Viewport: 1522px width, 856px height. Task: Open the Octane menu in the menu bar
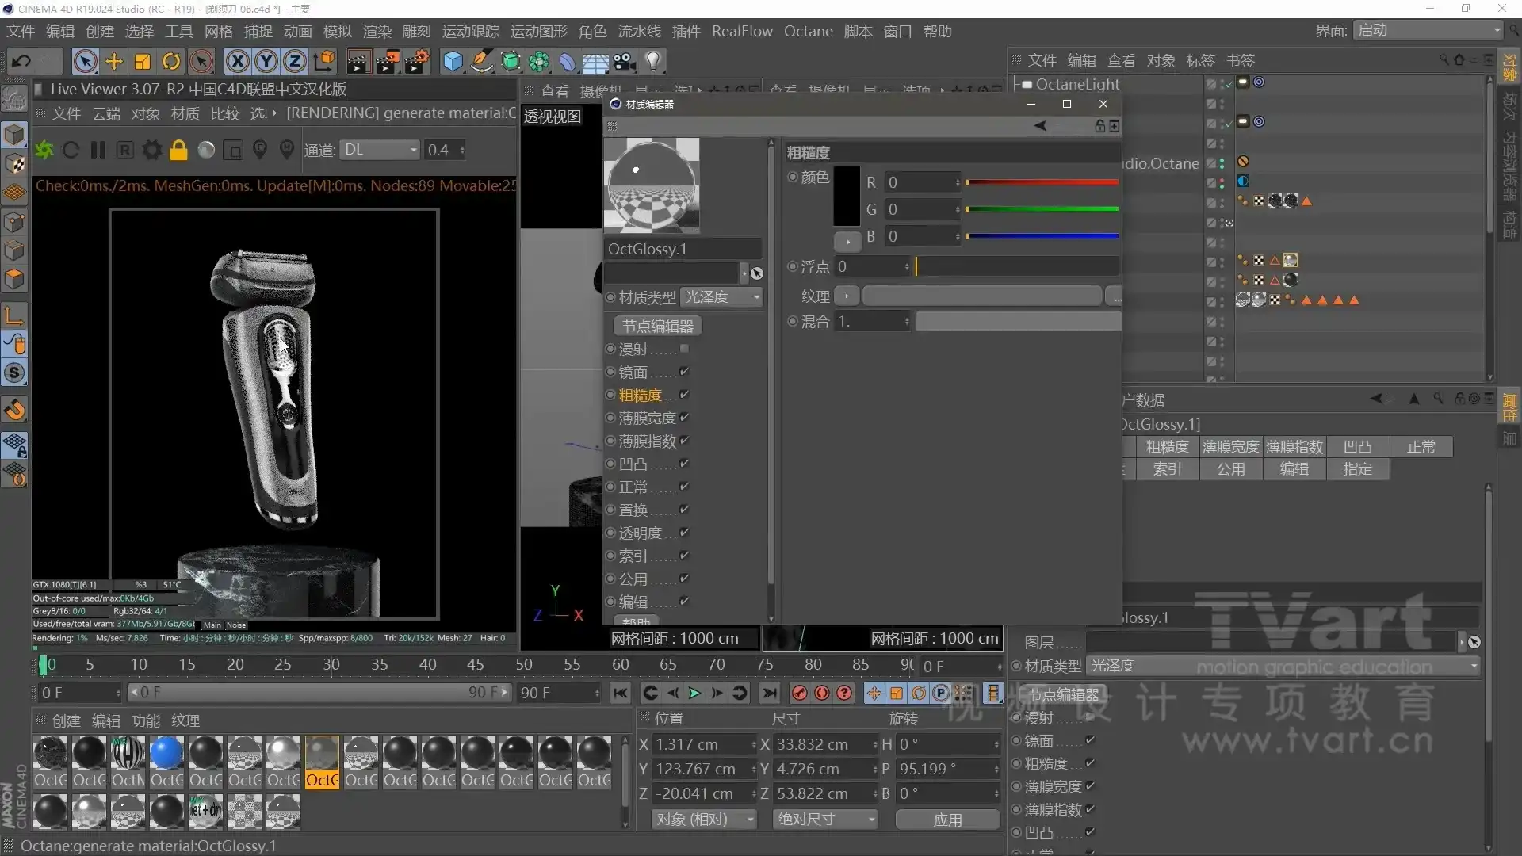808,32
